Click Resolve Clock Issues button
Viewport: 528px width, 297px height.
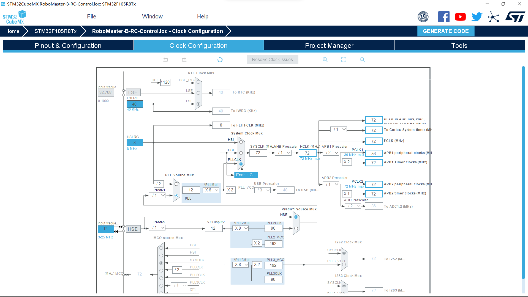pos(272,59)
